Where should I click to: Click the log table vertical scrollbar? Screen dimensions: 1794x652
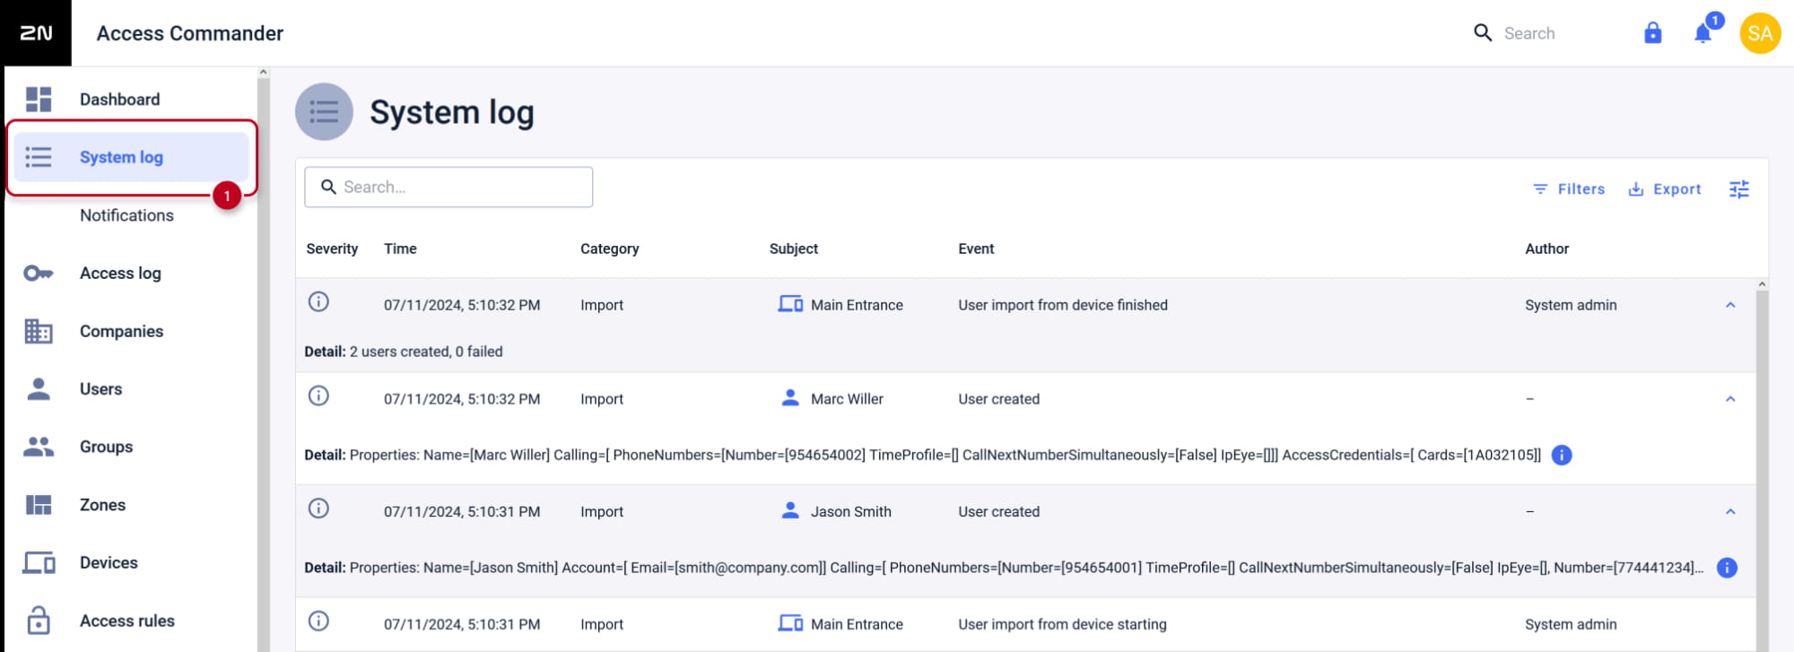1762,466
